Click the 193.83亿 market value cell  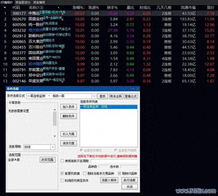click(188, 19)
